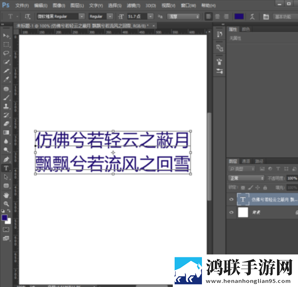The width and height of the screenshot is (298, 287).
Task: Toggle lock transparent pixels in Layers panel
Action: pyautogui.click(x=243, y=188)
